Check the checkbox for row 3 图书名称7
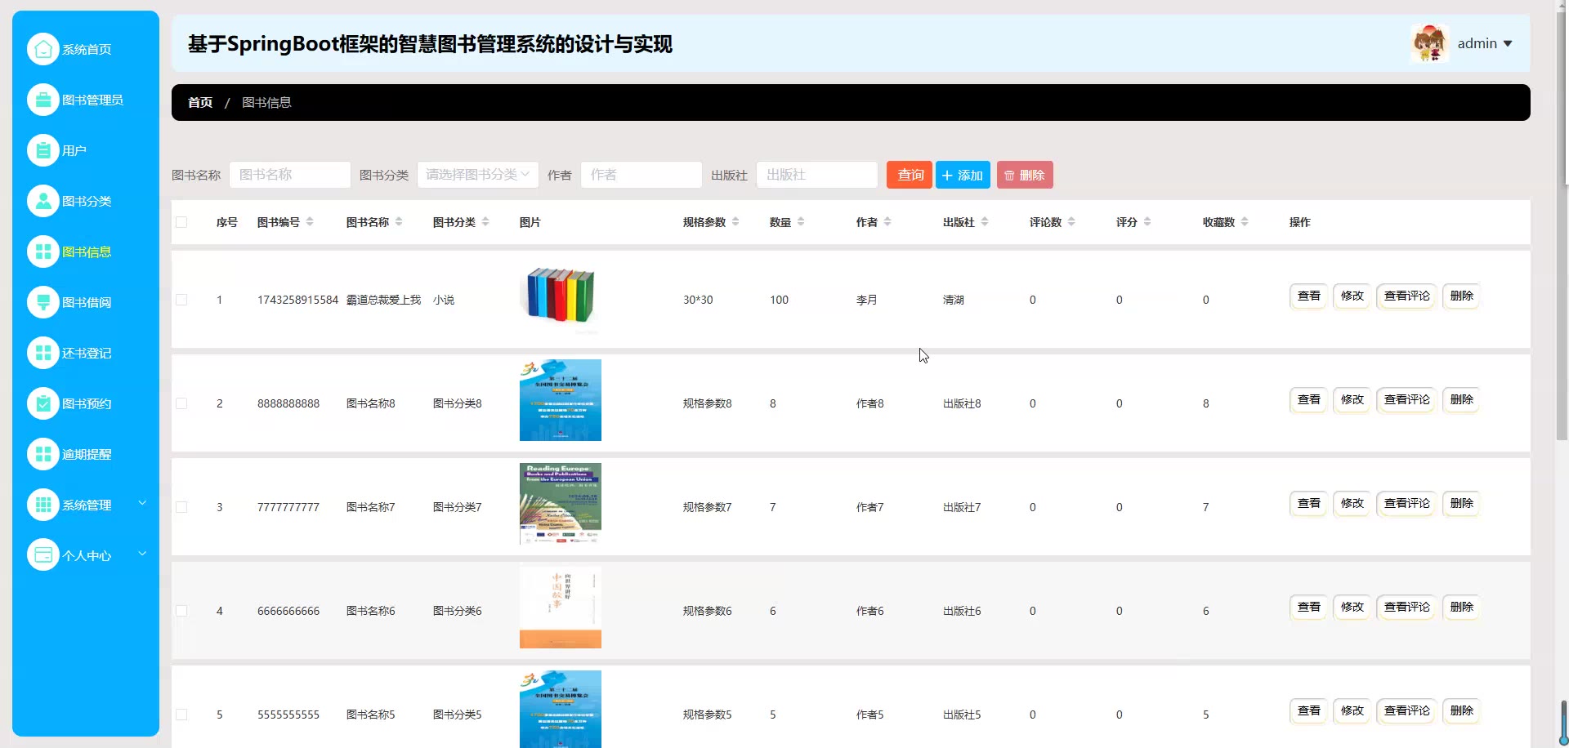Screen dimensions: 1569x748 181,507
